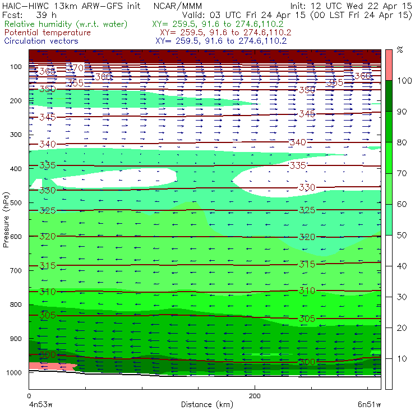
Task: Click the colorbar label '20'
Action: coord(402,328)
